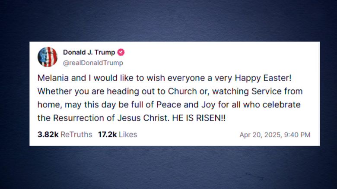Visit the @realDonaldTrump handle link
Viewport: 337px width, 189px height.
pyautogui.click(x=93, y=63)
